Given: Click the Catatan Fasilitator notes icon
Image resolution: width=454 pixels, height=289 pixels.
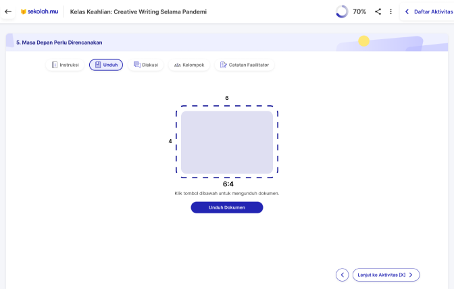Looking at the screenshot, I should pyautogui.click(x=223, y=65).
